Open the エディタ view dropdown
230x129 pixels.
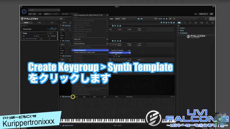203,14
